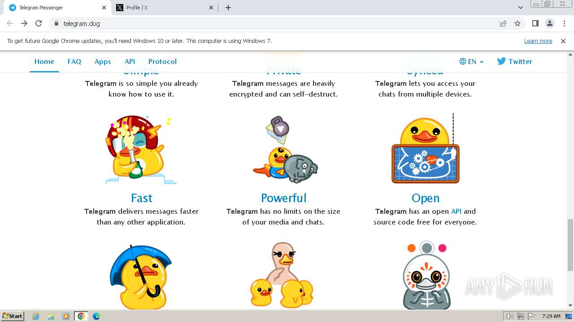The image size is (574, 322).
Task: Click the skeleton duck image
Action: pyautogui.click(x=426, y=275)
